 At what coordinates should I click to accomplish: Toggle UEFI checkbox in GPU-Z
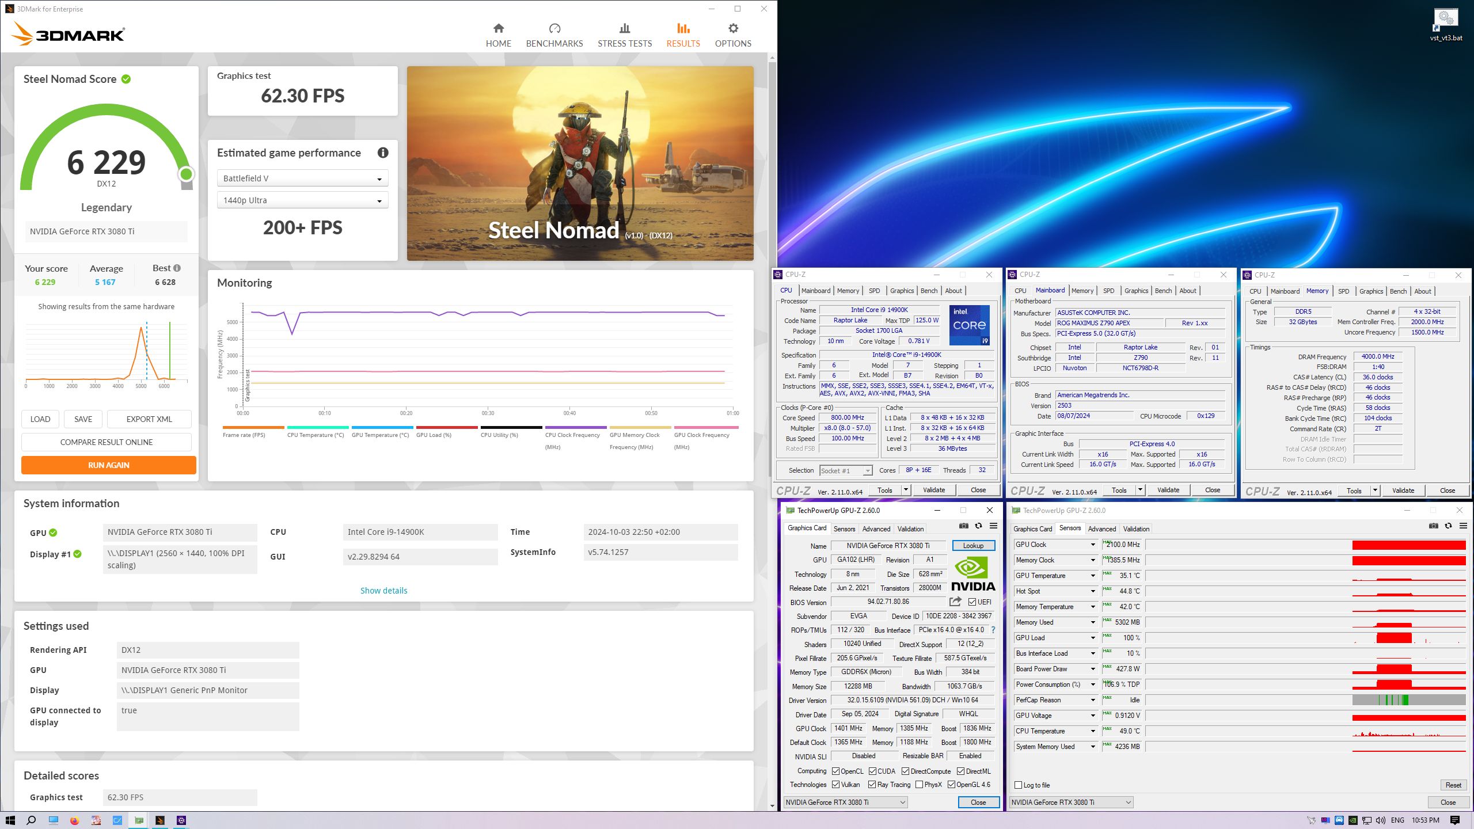click(x=972, y=602)
